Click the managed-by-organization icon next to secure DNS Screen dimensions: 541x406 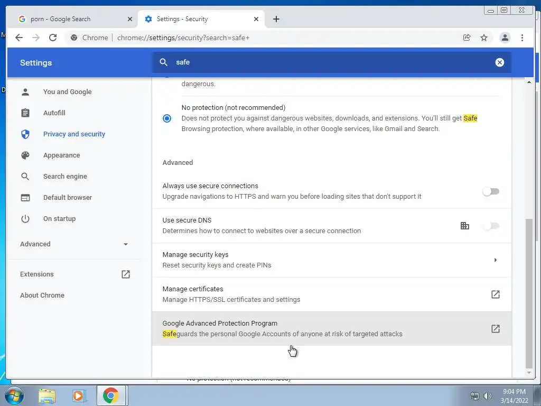pos(465,226)
